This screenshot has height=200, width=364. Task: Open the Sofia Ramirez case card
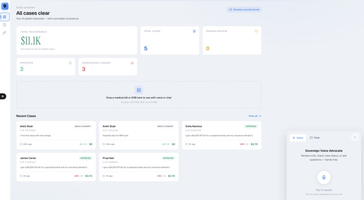221,135
